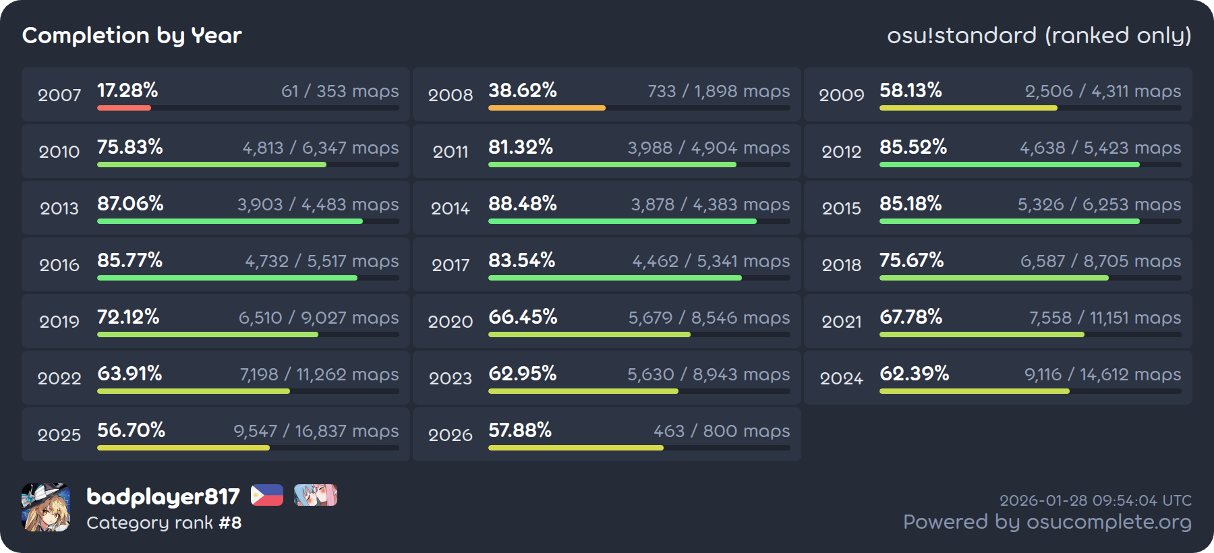Click the Completion by Year heading
Viewport: 1214px width, 553px height.
[132, 35]
